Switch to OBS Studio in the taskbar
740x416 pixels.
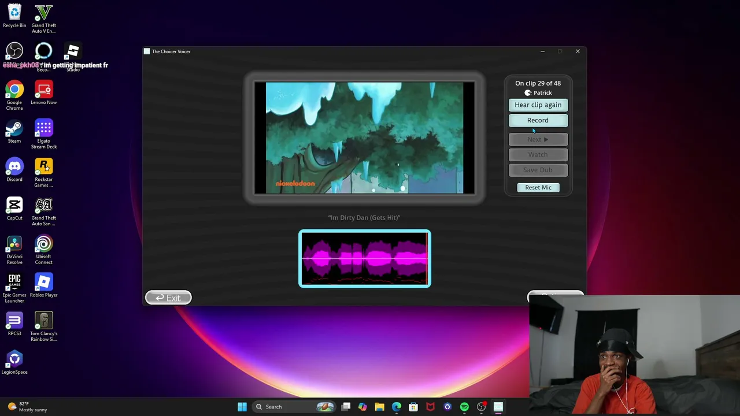481,407
